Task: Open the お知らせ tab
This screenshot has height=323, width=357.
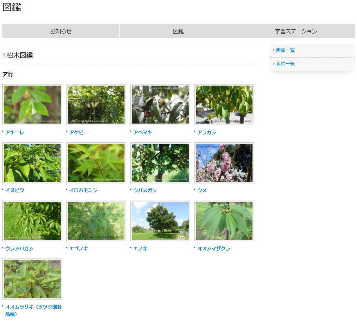Action: (61, 31)
